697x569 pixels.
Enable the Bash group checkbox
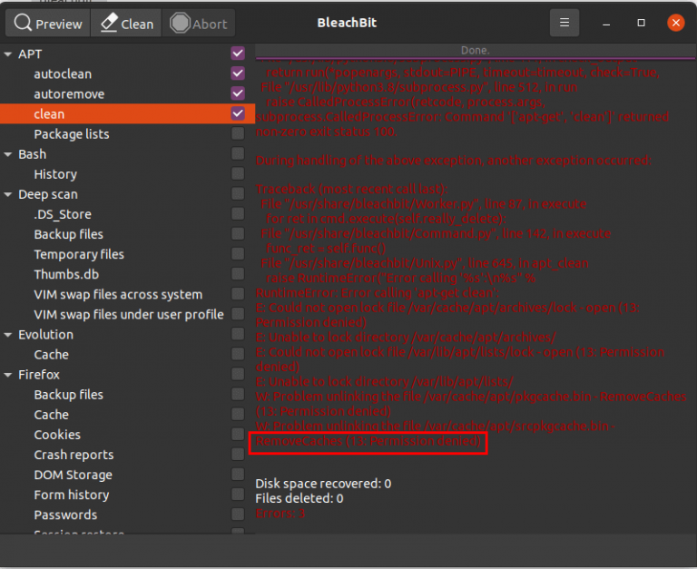click(x=238, y=153)
